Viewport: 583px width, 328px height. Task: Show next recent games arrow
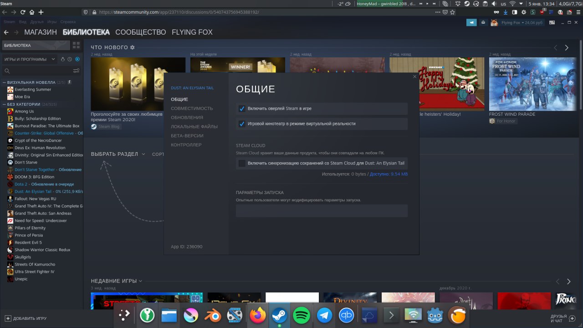tap(568, 282)
